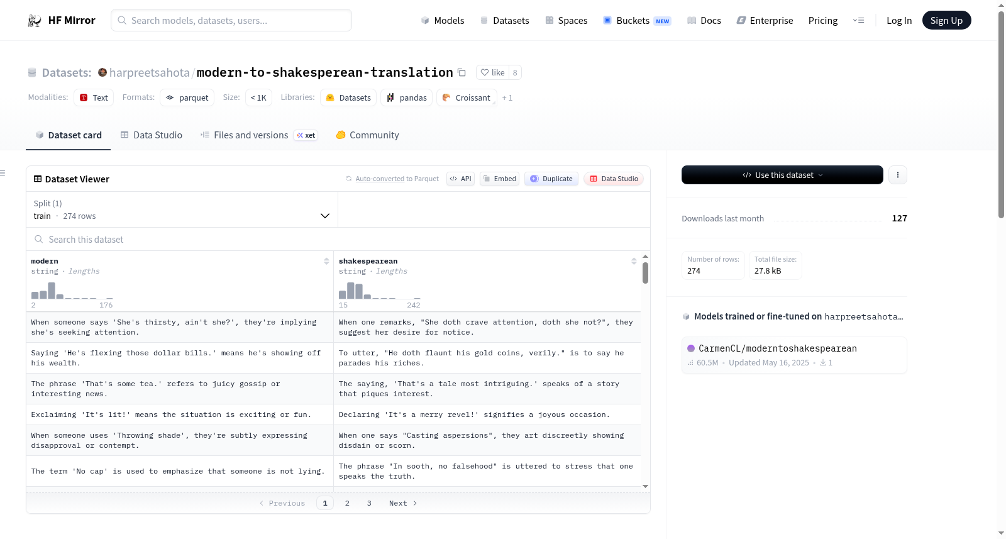Expand the train split dropdown
This screenshot has width=1006, height=539.
click(182, 210)
